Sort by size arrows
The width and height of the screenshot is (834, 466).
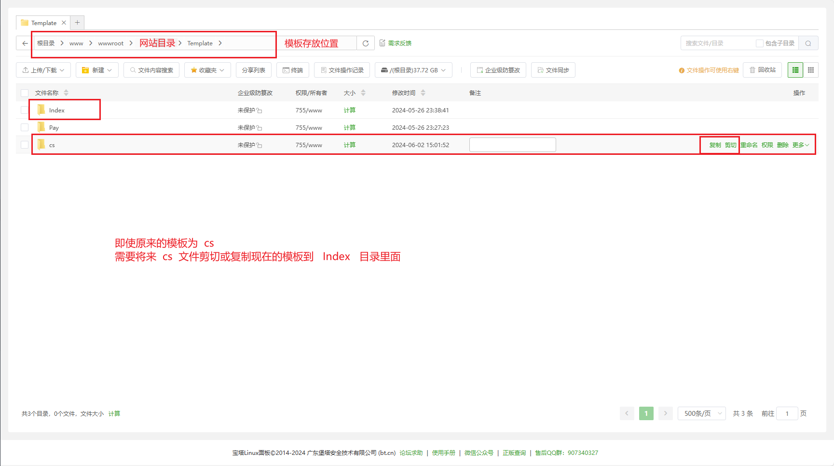(x=363, y=93)
